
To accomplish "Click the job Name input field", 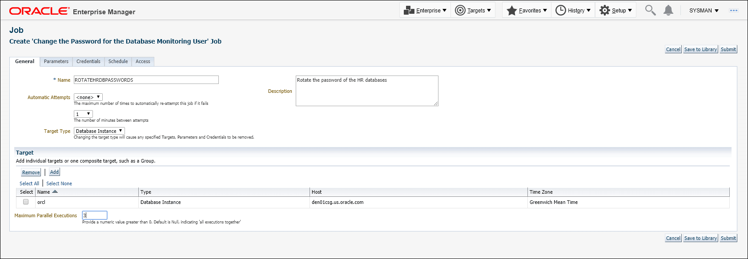I will click(x=146, y=80).
